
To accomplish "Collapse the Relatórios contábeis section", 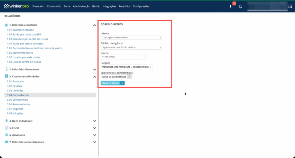I will pyautogui.click(x=94, y=25).
